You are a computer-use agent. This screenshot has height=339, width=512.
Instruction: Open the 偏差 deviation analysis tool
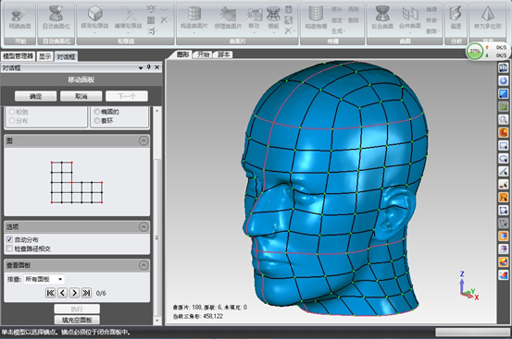456,18
